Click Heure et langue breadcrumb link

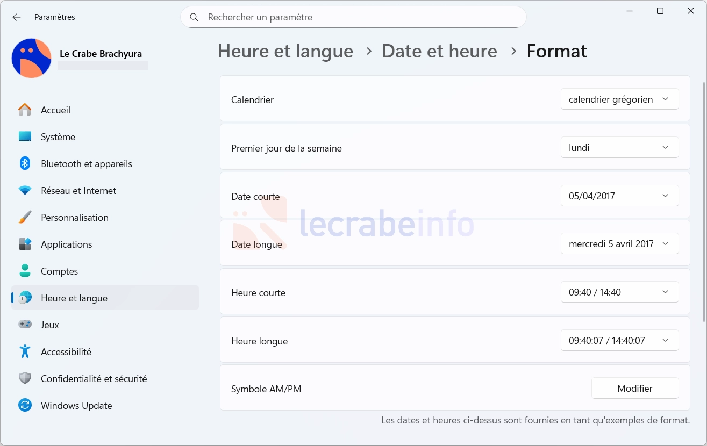(x=285, y=51)
